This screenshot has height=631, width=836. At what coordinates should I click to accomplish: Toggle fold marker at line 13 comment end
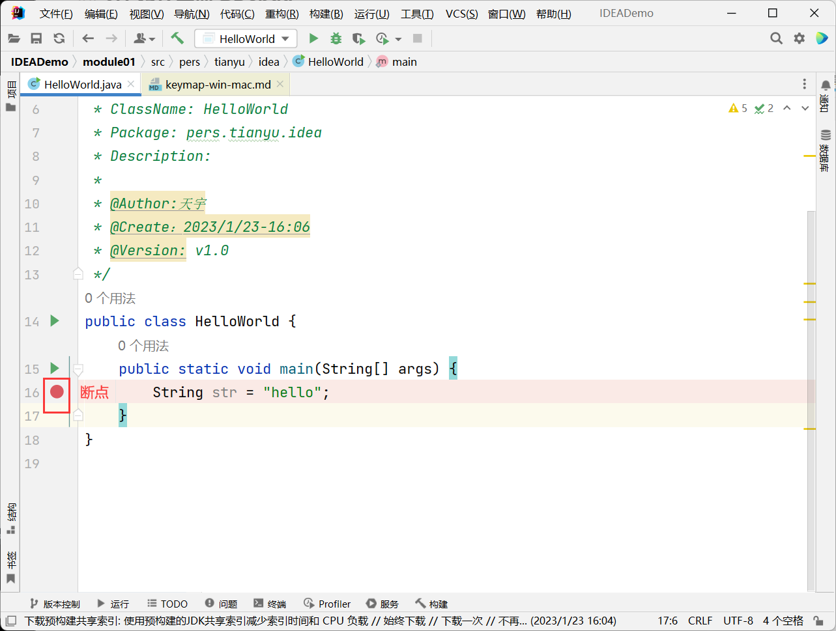78,274
